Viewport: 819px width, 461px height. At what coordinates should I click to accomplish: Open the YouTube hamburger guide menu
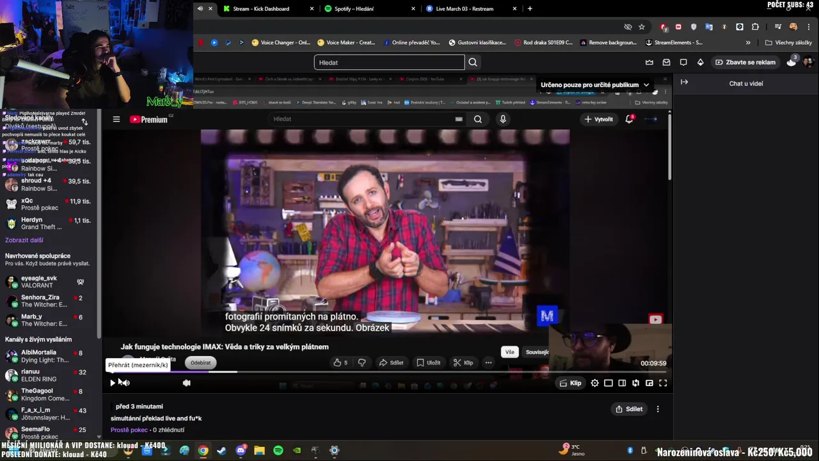coord(116,119)
